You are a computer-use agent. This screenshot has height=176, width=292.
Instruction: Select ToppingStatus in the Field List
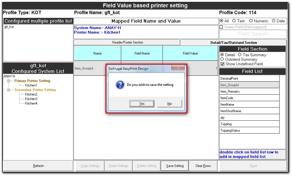(x=249, y=131)
